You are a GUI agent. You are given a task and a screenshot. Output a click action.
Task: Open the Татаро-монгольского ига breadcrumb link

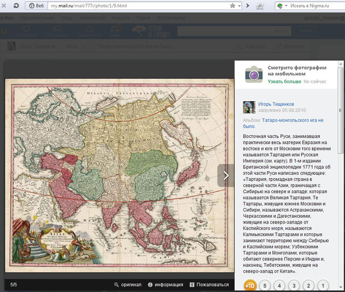(x=135, y=47)
